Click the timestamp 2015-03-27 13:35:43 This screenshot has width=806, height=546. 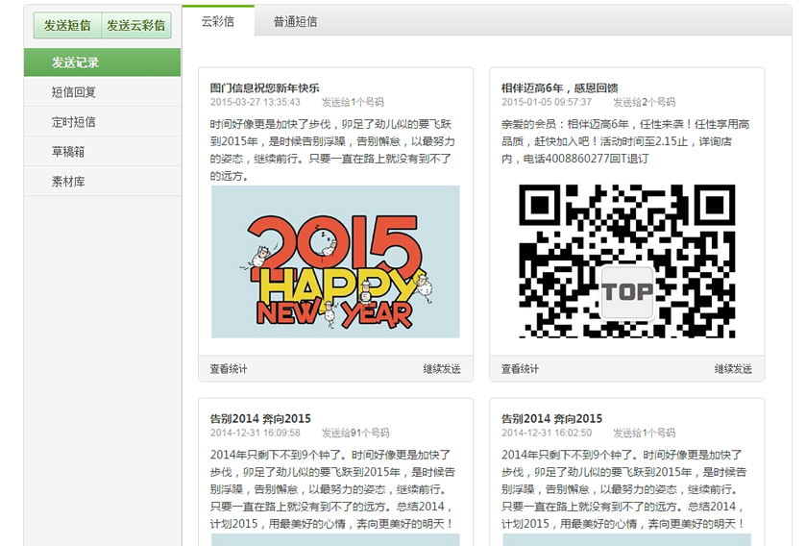[255, 102]
